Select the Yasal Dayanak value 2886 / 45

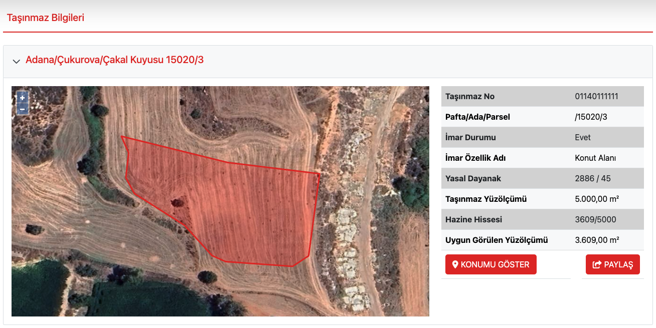point(593,179)
